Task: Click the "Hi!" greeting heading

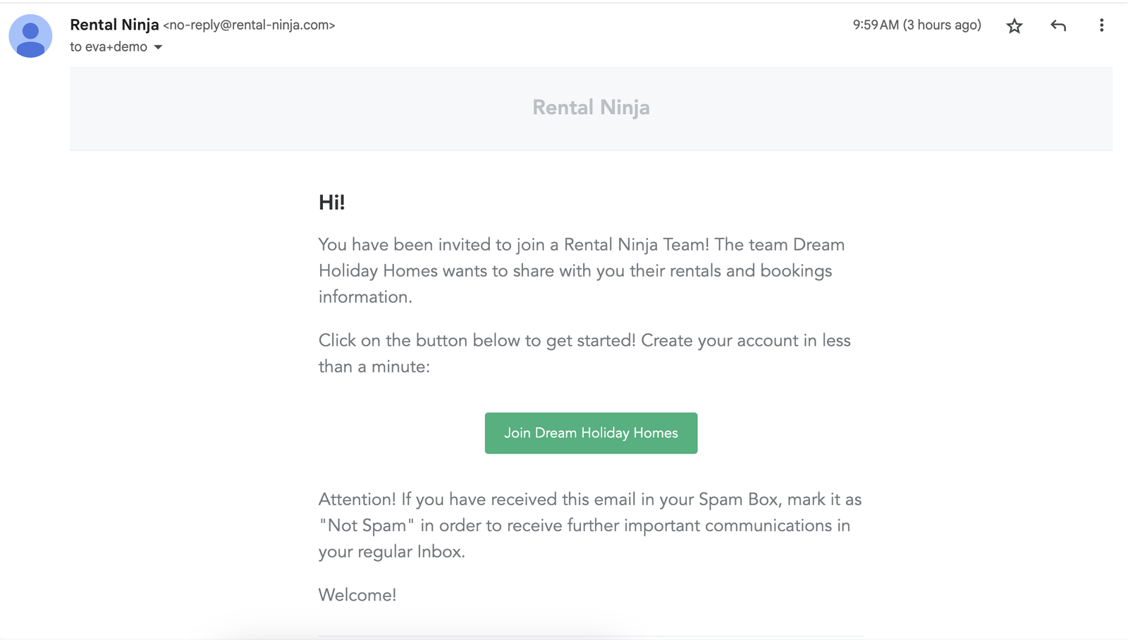Action: tap(331, 203)
